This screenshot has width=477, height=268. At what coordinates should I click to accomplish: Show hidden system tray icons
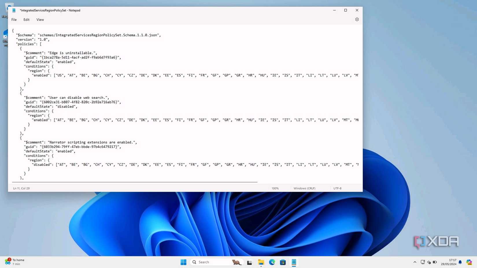415,262
